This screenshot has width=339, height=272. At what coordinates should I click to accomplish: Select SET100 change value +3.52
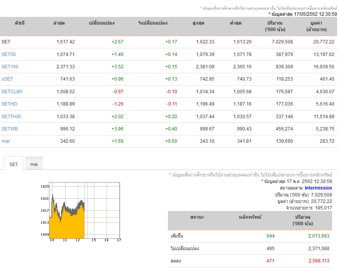tap(117, 67)
